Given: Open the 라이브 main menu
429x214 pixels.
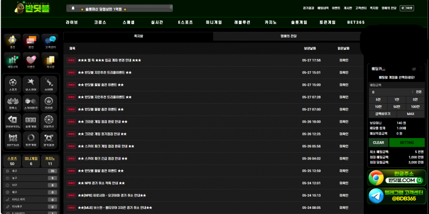Looking at the screenshot, I should (x=72, y=23).
